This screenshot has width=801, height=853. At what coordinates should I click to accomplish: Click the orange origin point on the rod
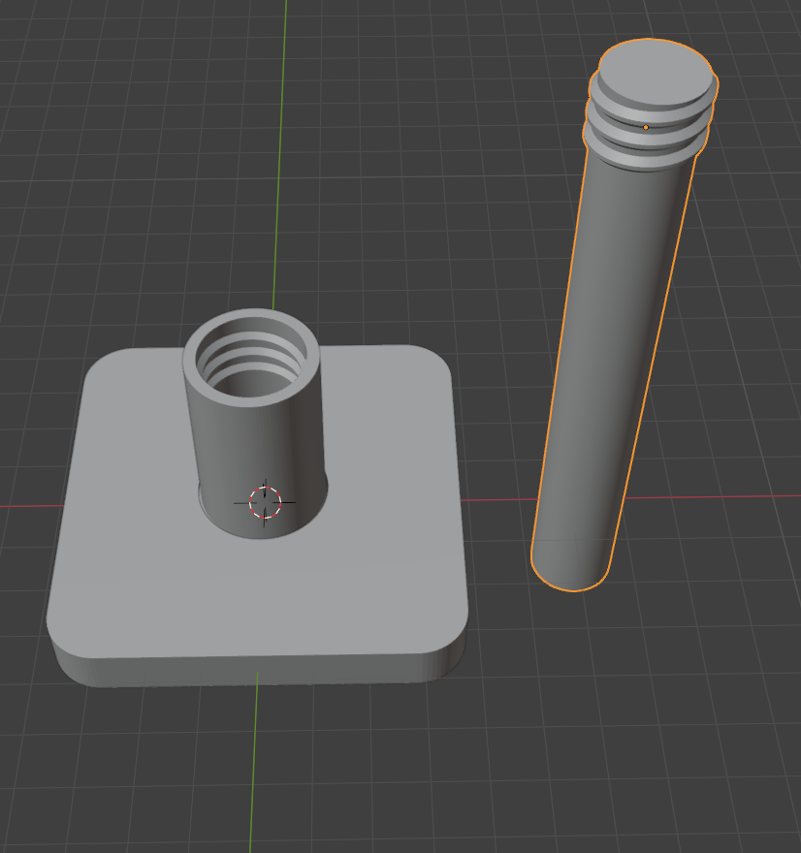tap(646, 127)
